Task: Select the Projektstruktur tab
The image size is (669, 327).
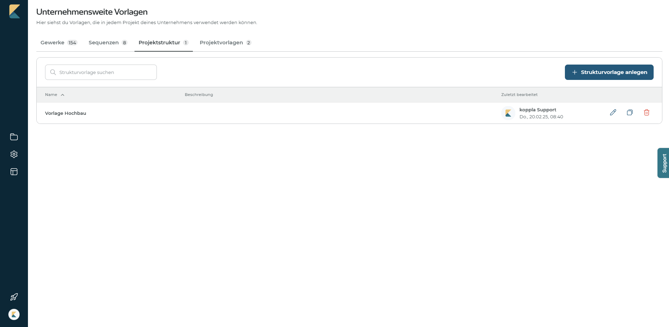Action: click(163, 43)
